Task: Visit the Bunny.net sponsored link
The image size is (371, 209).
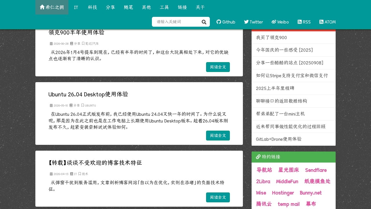Action: pyautogui.click(x=311, y=193)
